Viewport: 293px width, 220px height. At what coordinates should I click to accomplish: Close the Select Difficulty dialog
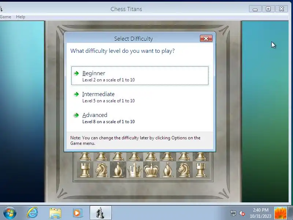(x=206, y=38)
